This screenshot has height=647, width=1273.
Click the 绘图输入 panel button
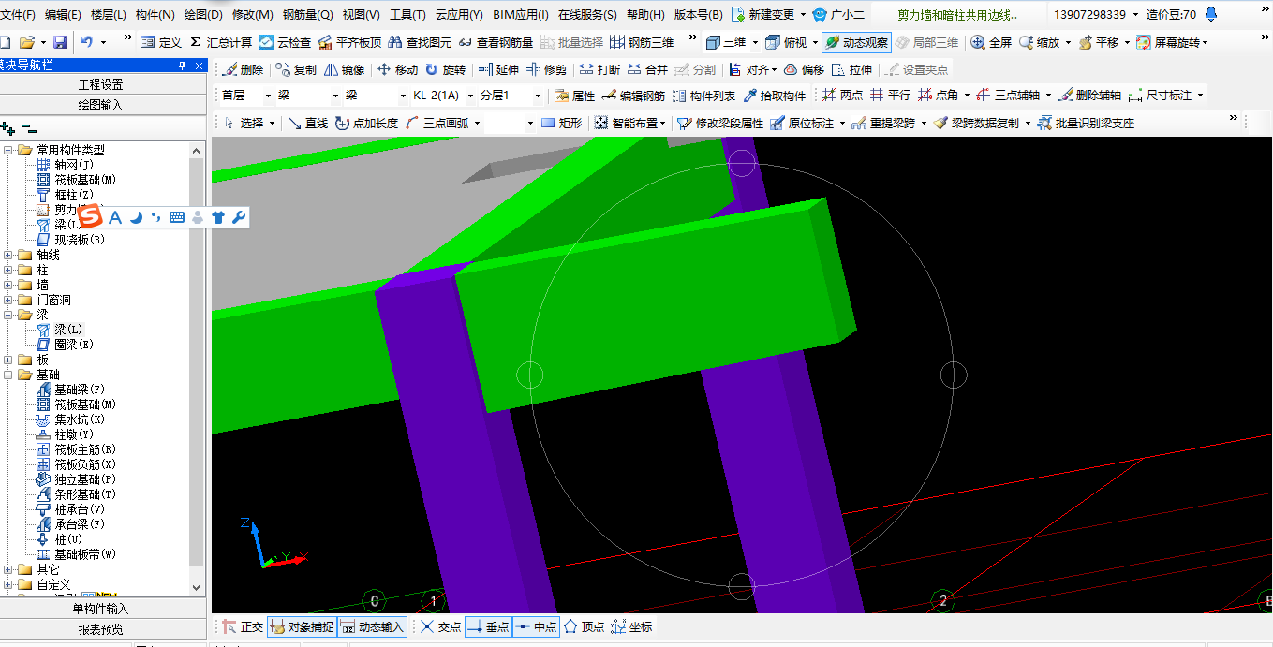click(x=103, y=105)
